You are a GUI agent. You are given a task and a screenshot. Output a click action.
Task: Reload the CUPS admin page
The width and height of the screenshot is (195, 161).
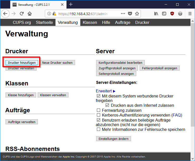(22, 14)
